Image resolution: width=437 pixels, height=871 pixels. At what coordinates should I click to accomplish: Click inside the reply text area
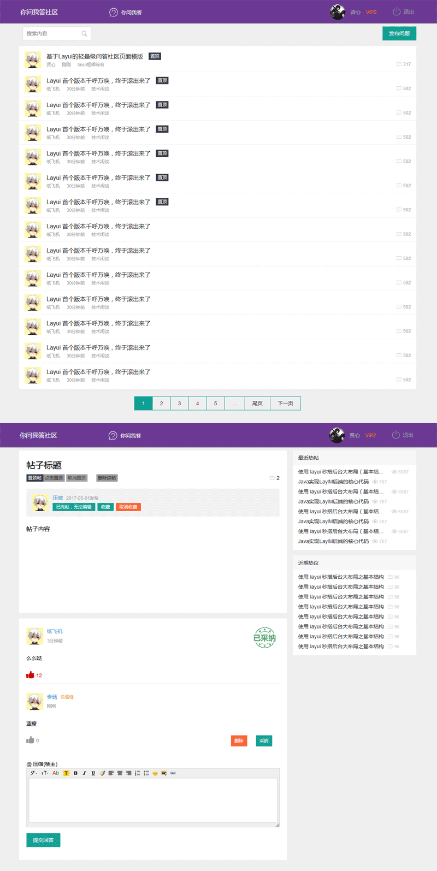point(153,800)
